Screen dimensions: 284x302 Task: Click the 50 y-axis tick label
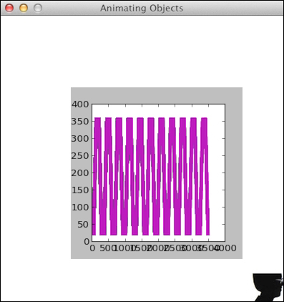83,225
